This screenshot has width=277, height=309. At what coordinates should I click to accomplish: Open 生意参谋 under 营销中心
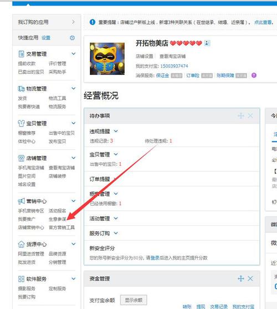(x=57, y=219)
